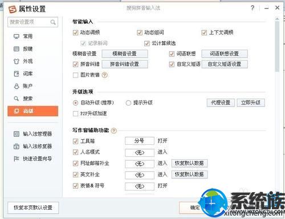Click the 恢复本页默认设置 button

click(x=33, y=208)
